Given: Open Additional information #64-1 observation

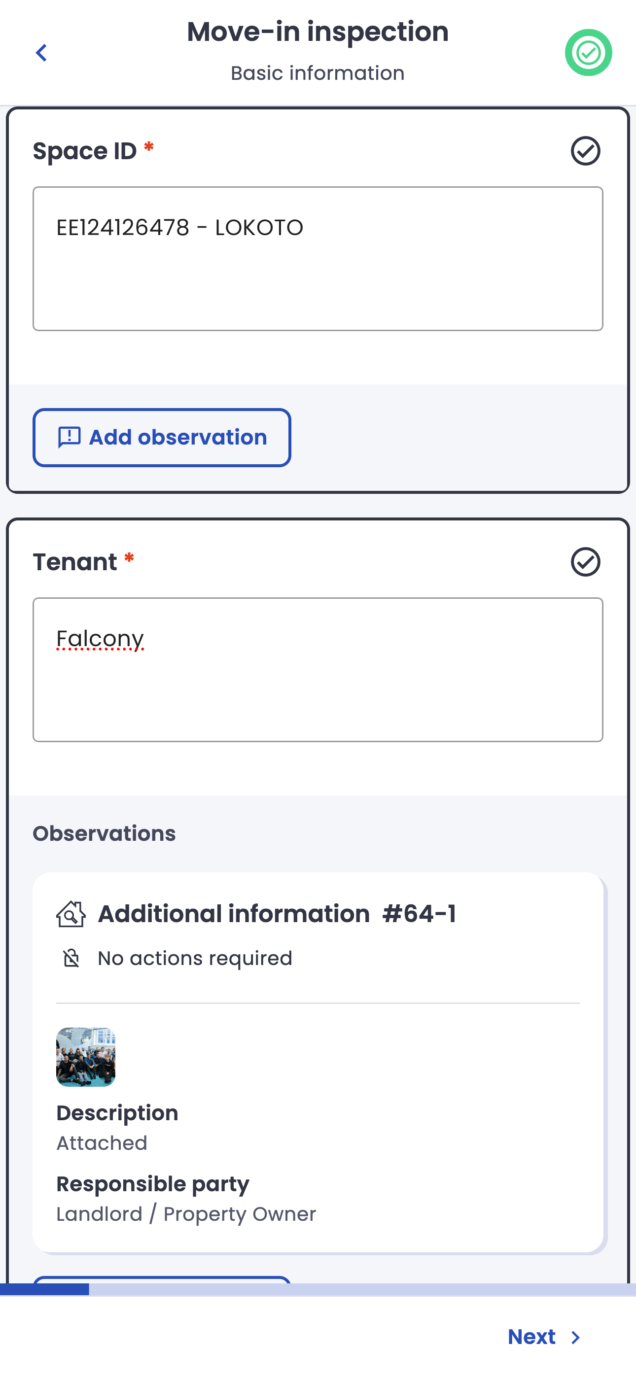Looking at the screenshot, I should [277, 914].
